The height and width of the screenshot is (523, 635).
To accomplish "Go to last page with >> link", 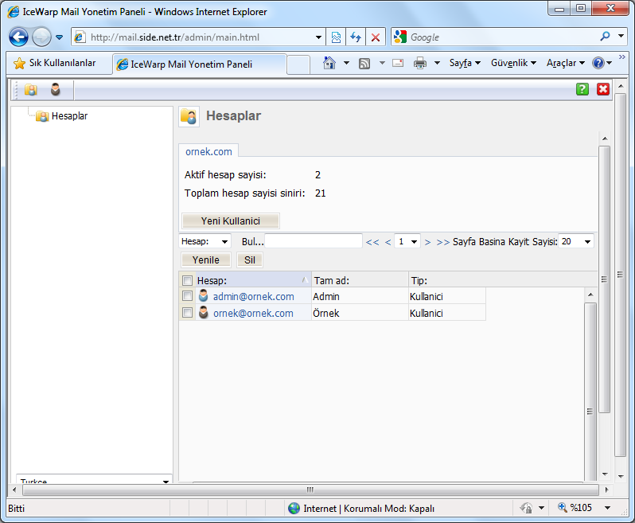I will point(443,242).
